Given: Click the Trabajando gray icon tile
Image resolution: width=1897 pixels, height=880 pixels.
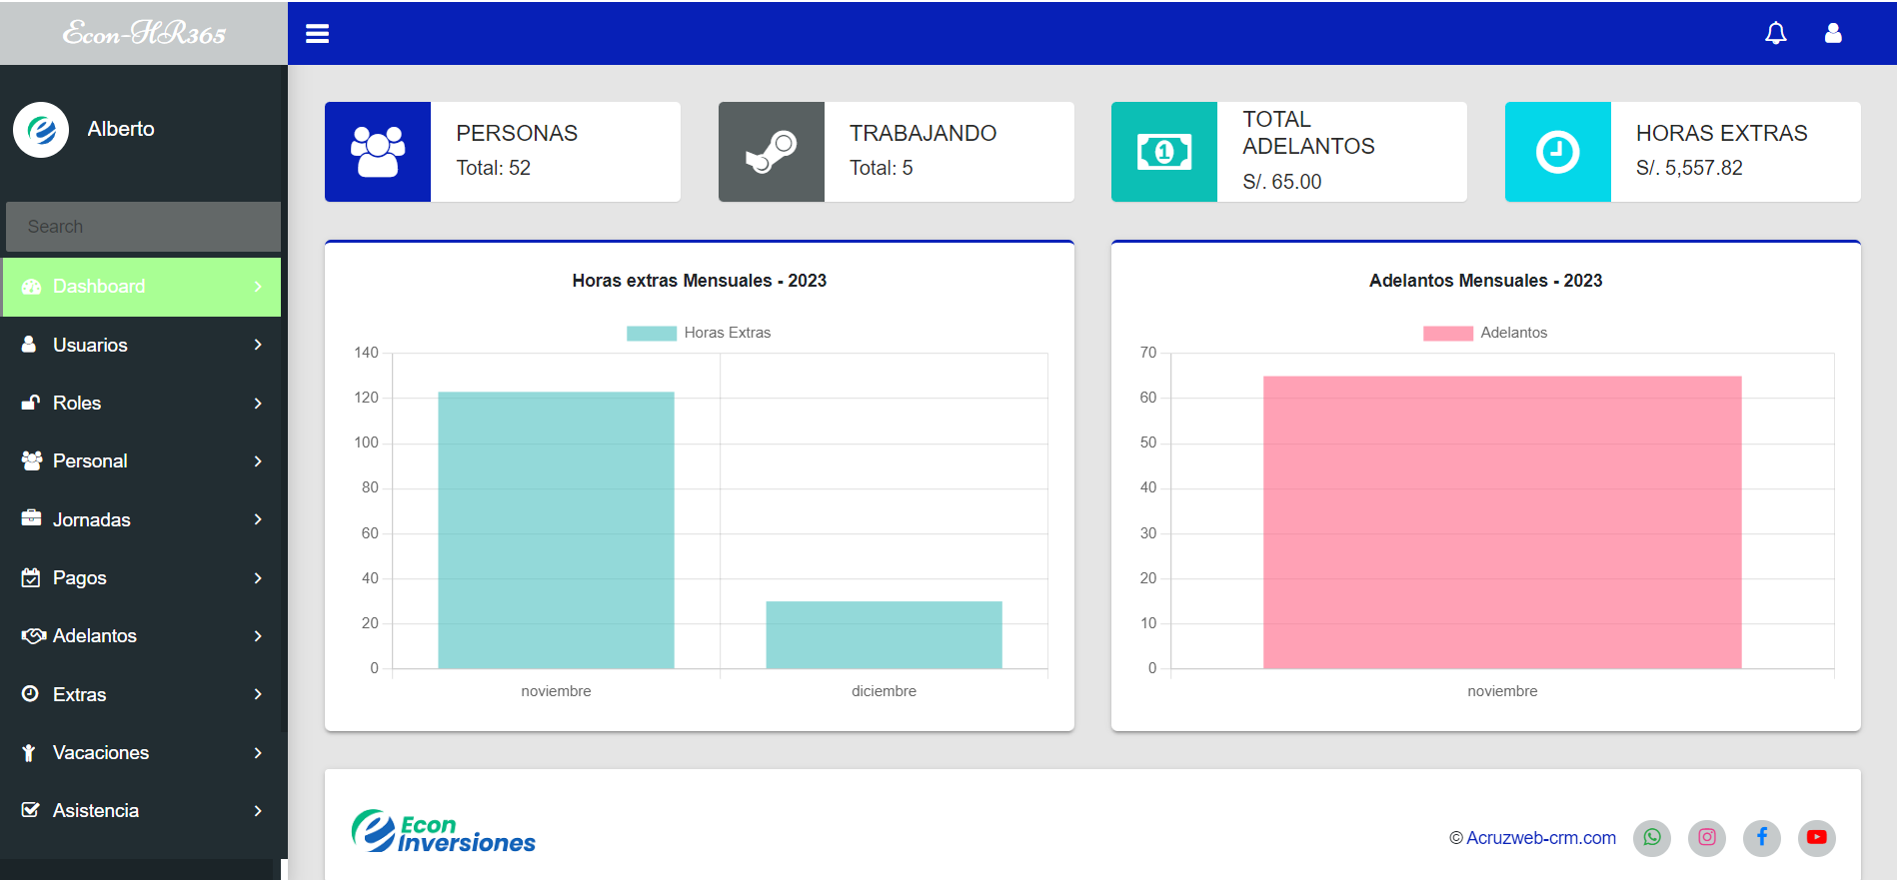Looking at the screenshot, I should coord(772,152).
